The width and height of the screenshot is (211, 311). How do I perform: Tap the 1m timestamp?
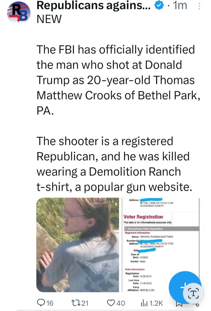[x=180, y=5]
